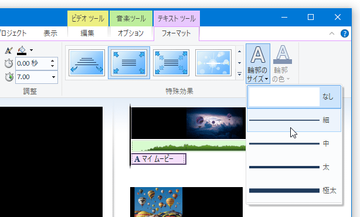Click the green audio waveform track
This screenshot has width=360, height=217.
tap(188, 146)
